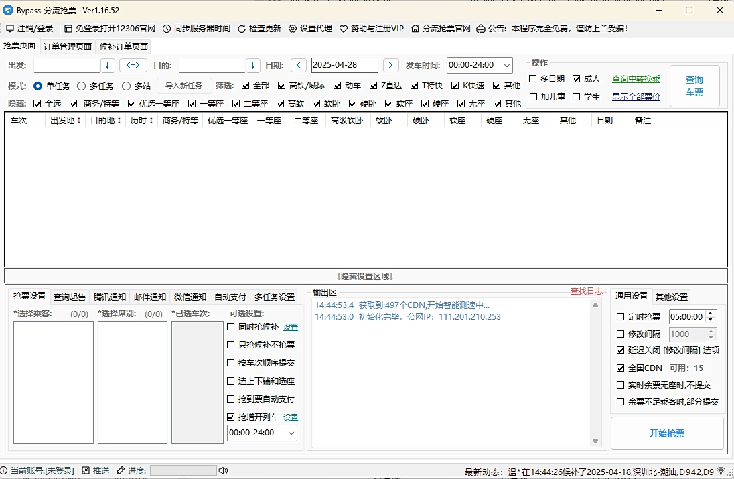The height and width of the screenshot is (479, 734).
Task: Click the destination station down-arrow button
Action: click(x=252, y=65)
